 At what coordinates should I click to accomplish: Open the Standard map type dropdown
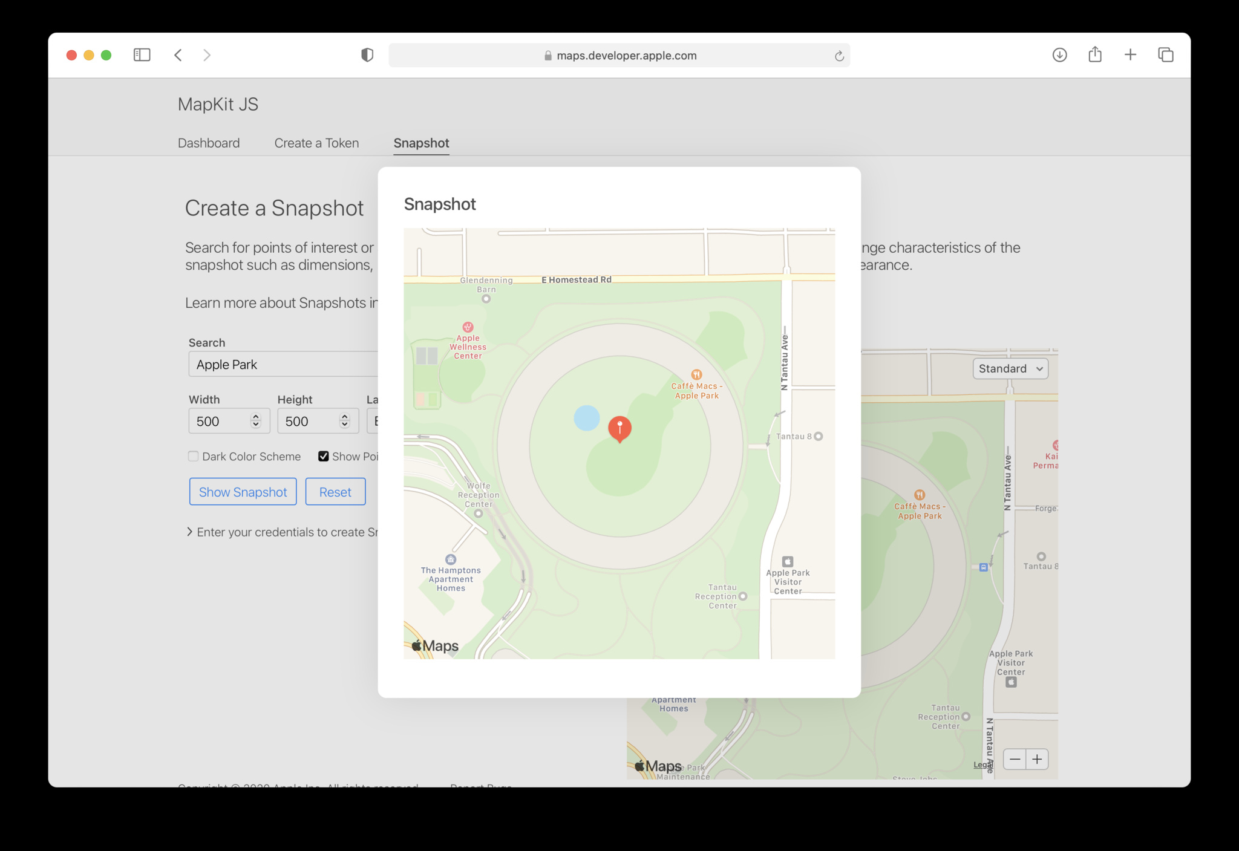click(x=1010, y=368)
